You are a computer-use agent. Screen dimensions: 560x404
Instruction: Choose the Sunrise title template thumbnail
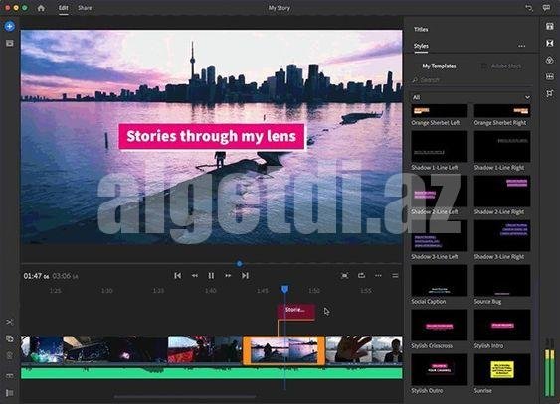pyautogui.click(x=502, y=370)
